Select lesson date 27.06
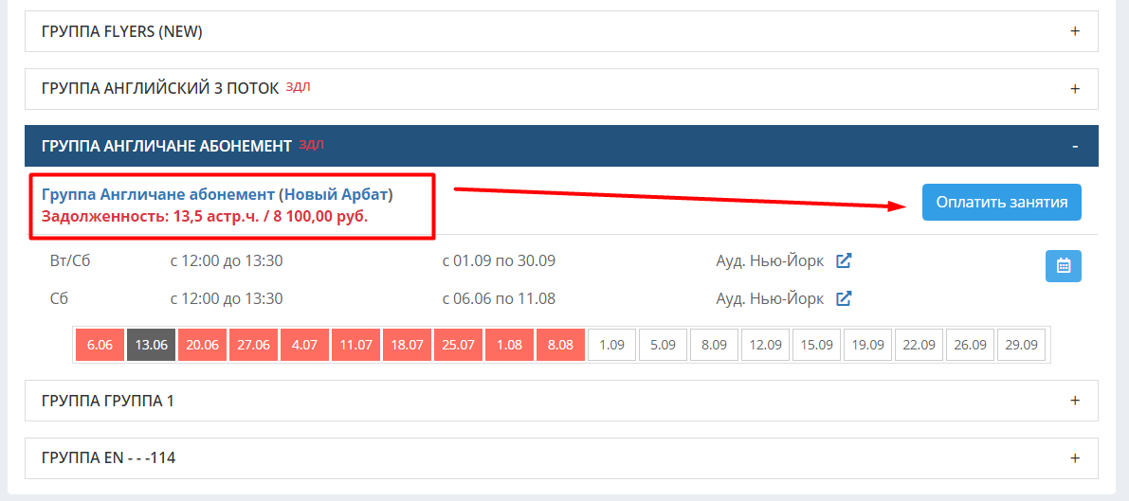Viewport: 1129px width, 501px height. [x=253, y=345]
